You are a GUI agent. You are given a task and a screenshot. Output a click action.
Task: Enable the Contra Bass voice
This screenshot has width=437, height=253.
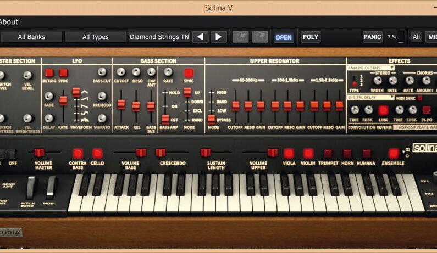point(78,153)
